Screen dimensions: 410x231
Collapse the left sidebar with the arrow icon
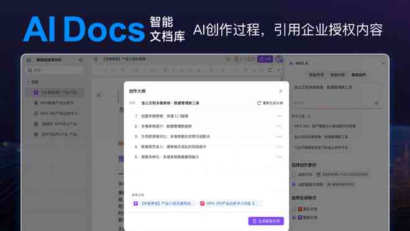[81, 60]
